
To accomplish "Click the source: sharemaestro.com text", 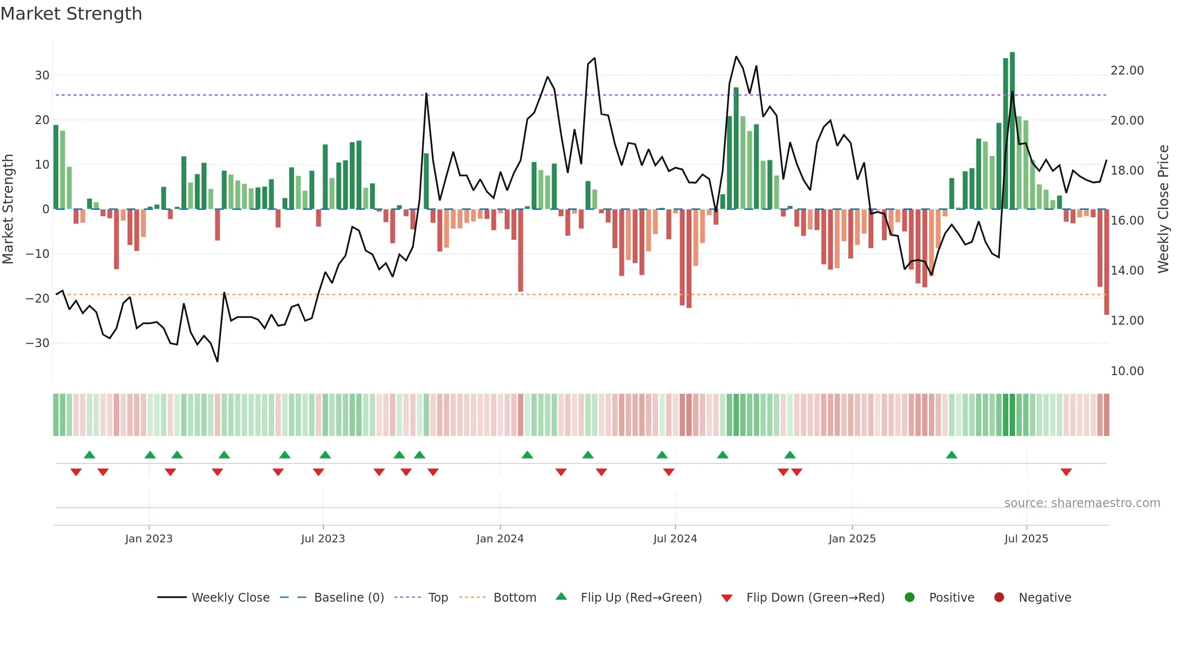I will [1082, 503].
